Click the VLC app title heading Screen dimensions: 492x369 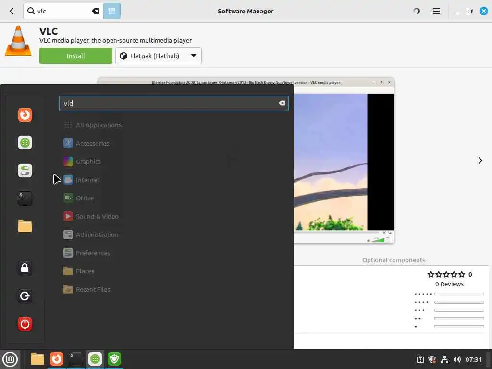coord(49,31)
